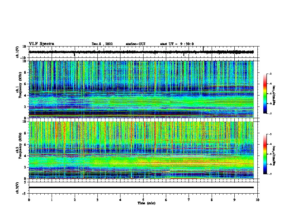290x224 pixels.
Task: Click the "4" kHz tick on ch.2 frequency axis
Action: click(x=26, y=156)
